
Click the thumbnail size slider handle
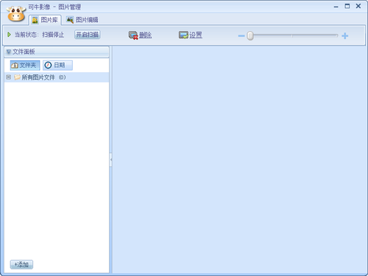point(250,36)
